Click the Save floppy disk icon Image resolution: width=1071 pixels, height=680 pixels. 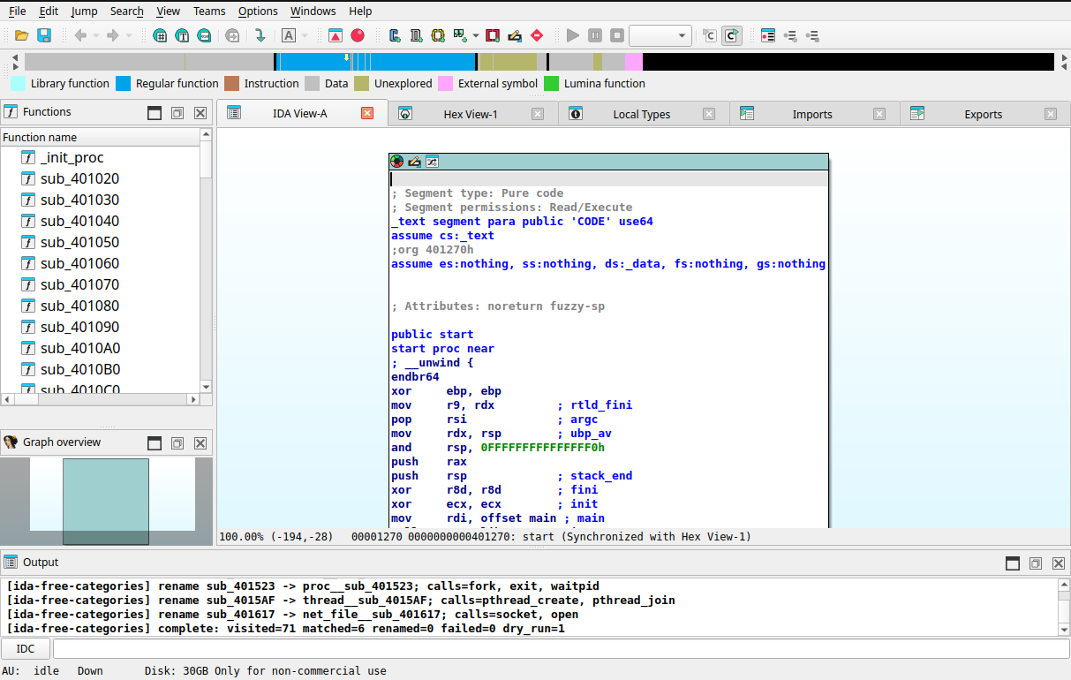pos(43,35)
